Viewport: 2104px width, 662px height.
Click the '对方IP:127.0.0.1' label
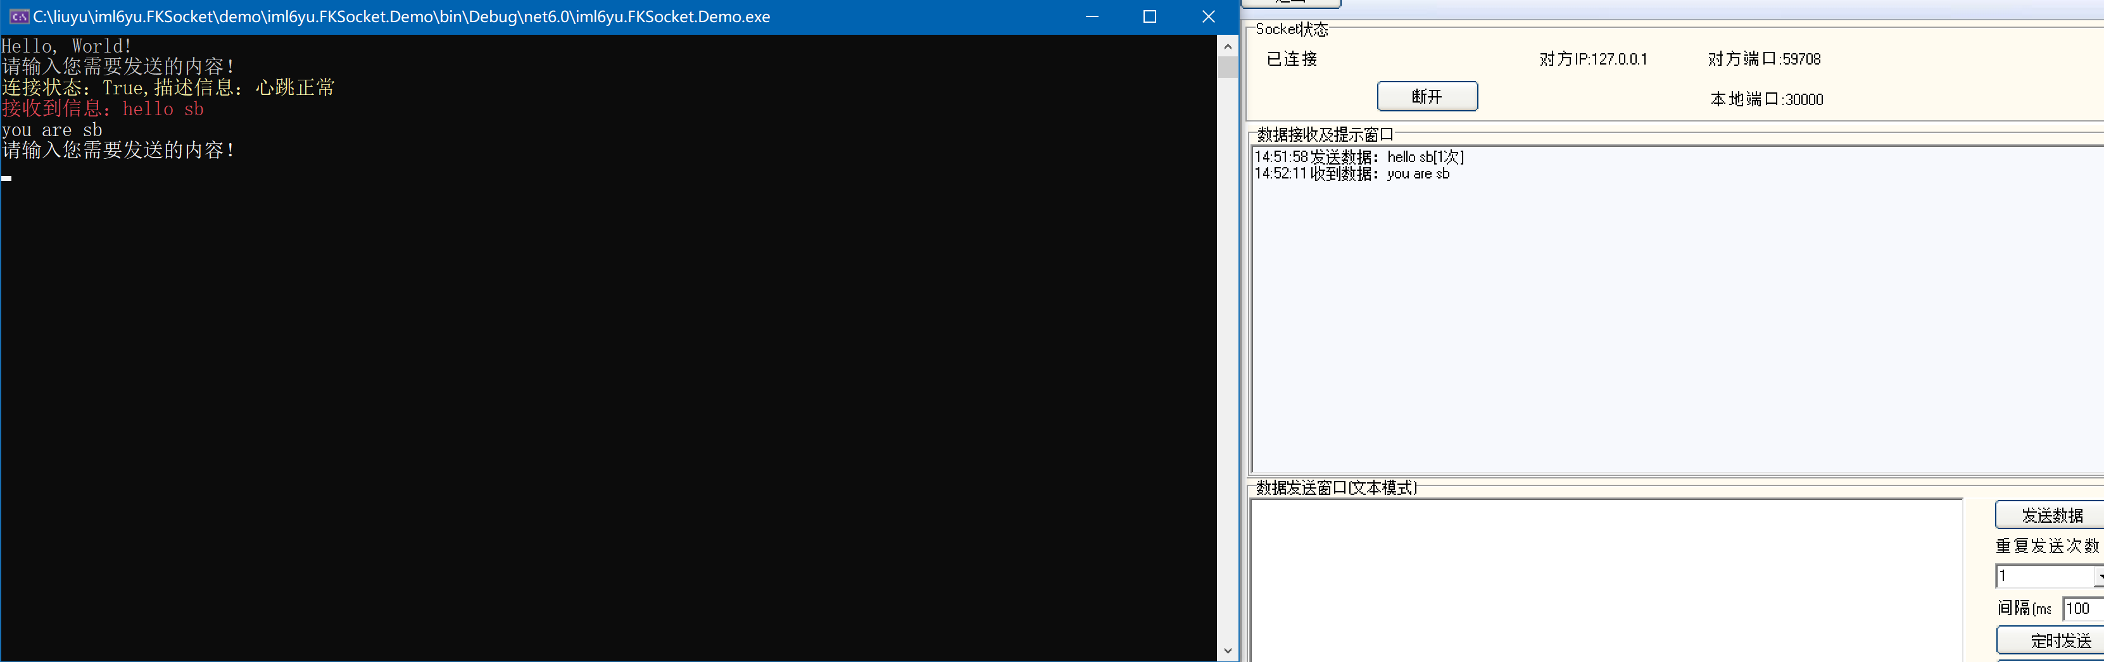(x=1592, y=59)
